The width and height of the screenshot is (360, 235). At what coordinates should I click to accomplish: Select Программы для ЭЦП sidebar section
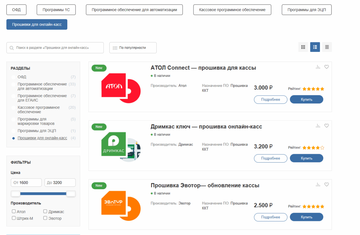point(37,131)
